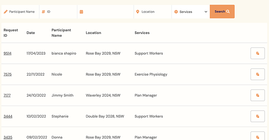Click the Participant Name column header

tap(61, 33)
